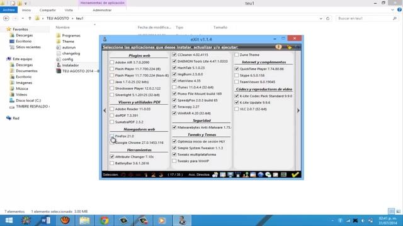Check Adobe AIR 3.7.0.2090
The width and height of the screenshot is (403, 226).
112,62
